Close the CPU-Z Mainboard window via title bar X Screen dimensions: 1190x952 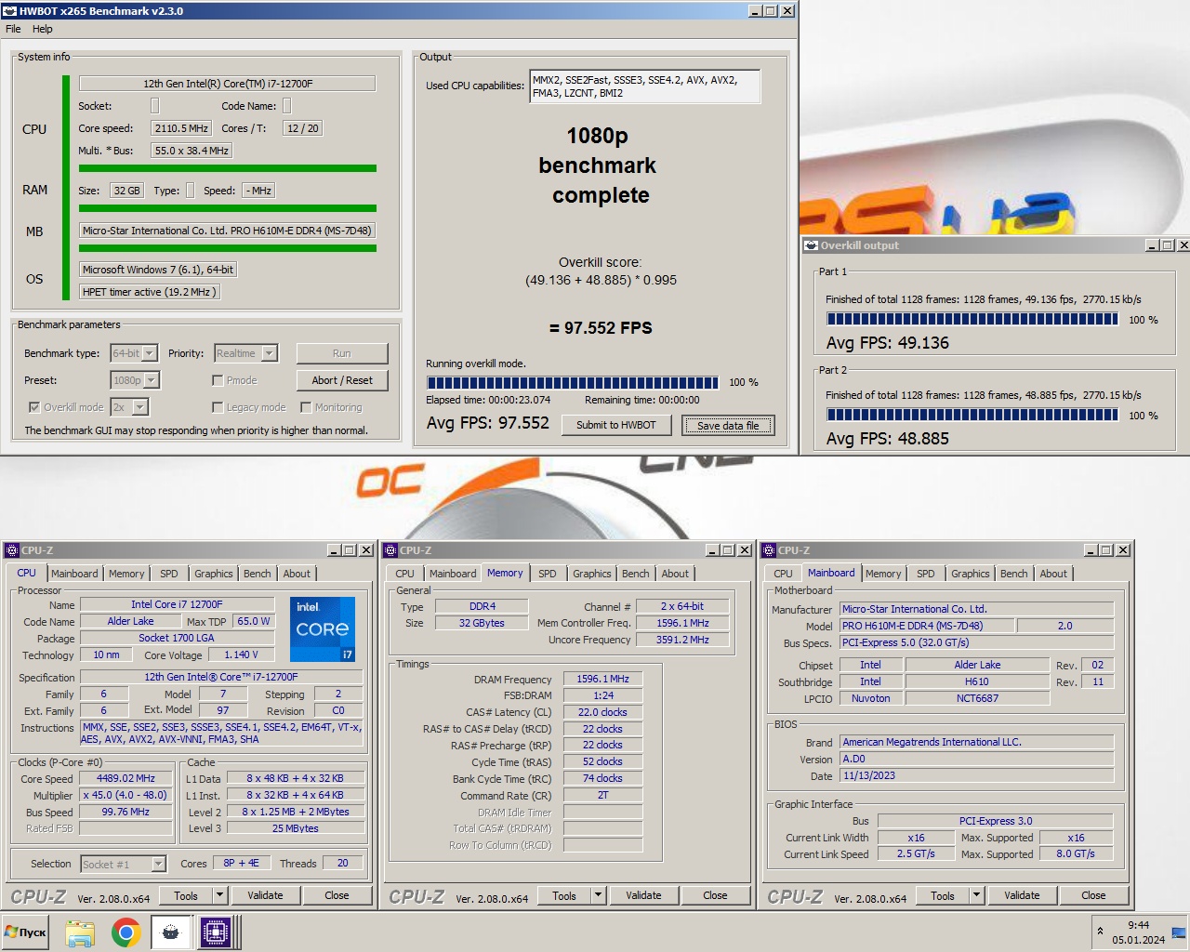pos(1123,550)
